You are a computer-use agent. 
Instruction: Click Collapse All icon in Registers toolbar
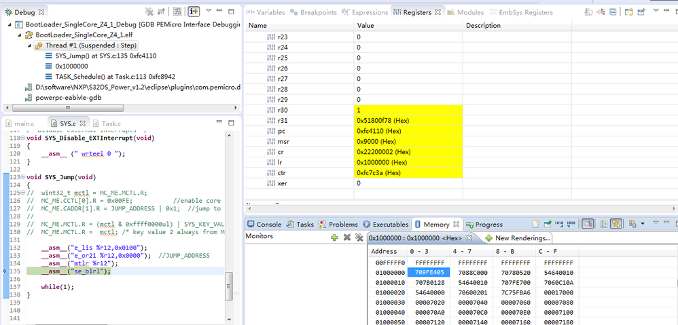pyautogui.click(x=613, y=12)
